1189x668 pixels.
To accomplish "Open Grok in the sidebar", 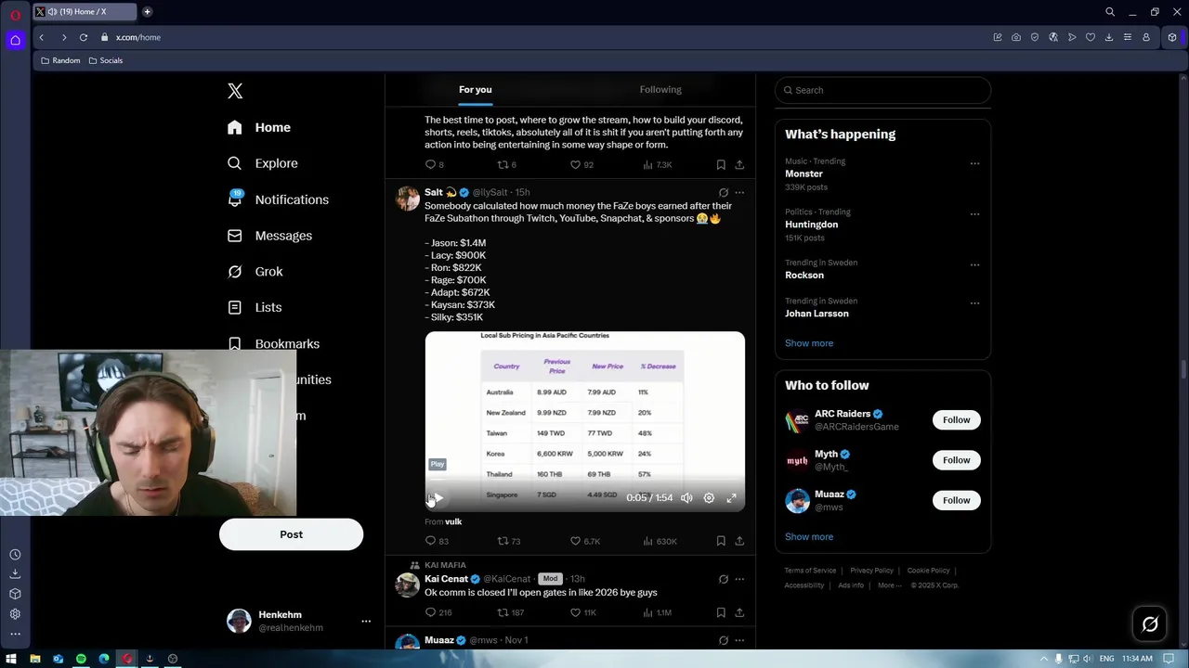I will click(x=255, y=272).
